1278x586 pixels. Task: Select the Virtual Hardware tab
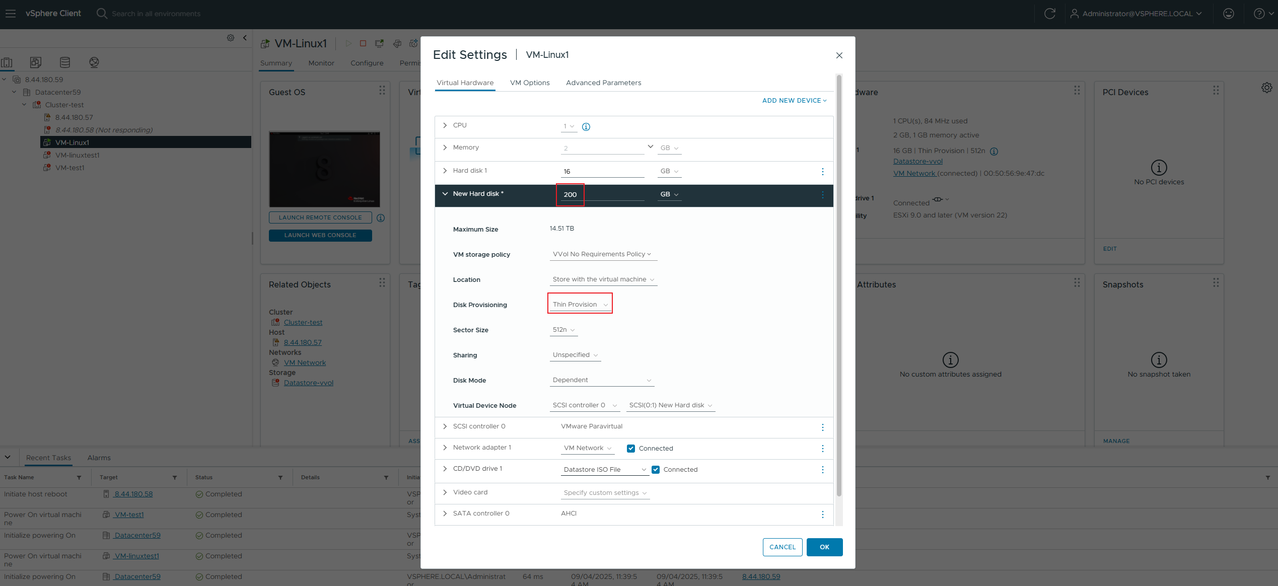click(x=465, y=83)
